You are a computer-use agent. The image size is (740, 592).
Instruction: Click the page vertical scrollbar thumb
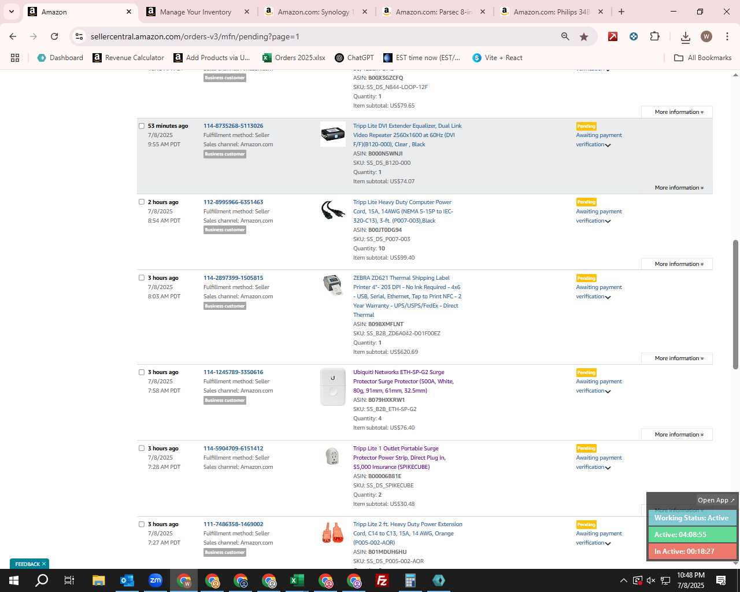(735, 304)
